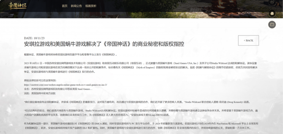Image resolution: width=283 pixels, height=134 pixels.
Task: Go to the 首页 nav item
Action: tap(65, 6)
